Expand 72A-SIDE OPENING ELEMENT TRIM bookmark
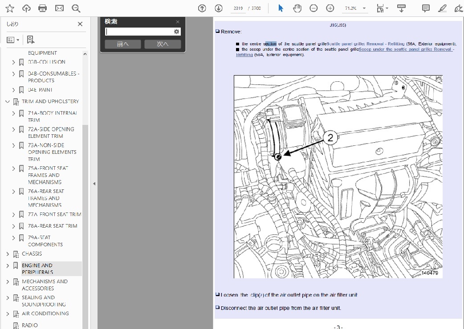This screenshot has width=464, height=329. (x=13, y=129)
